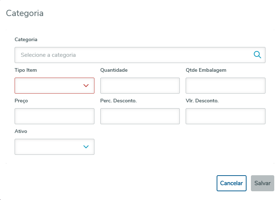Click the Salvar button
Viewport: 279px width, 200px height.
click(x=262, y=183)
